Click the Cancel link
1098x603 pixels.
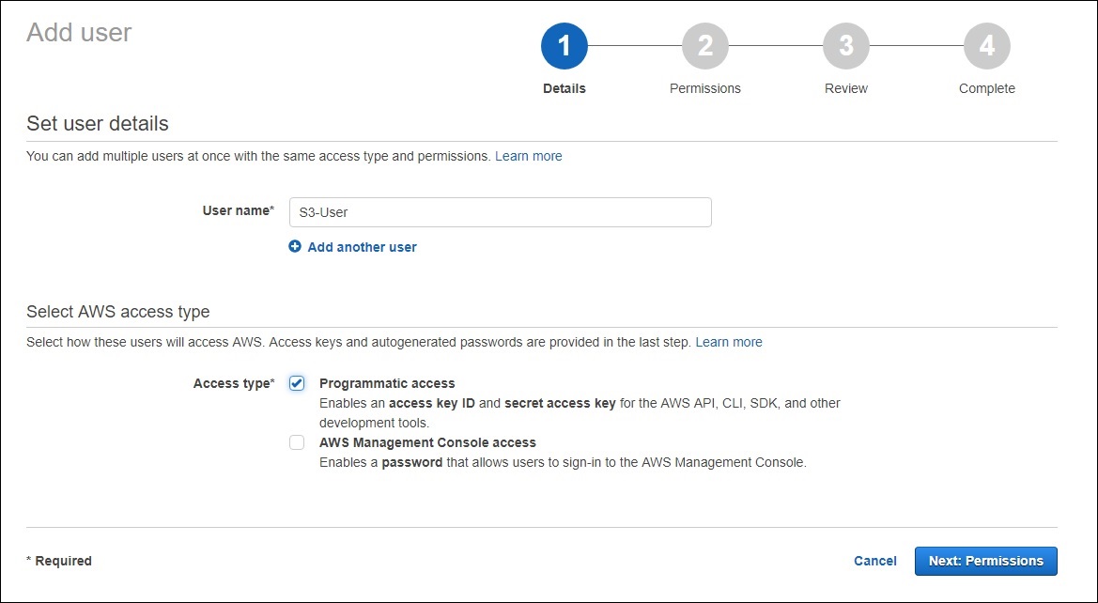874,561
